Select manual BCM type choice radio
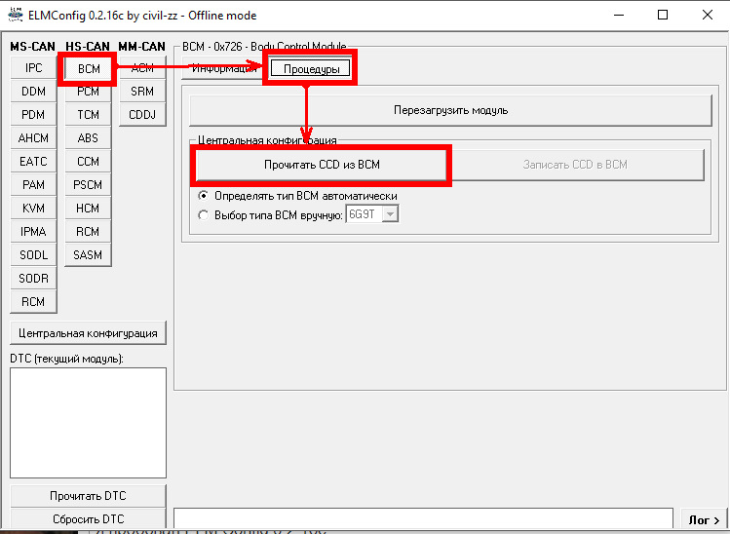The width and height of the screenshot is (730, 534). pos(204,214)
